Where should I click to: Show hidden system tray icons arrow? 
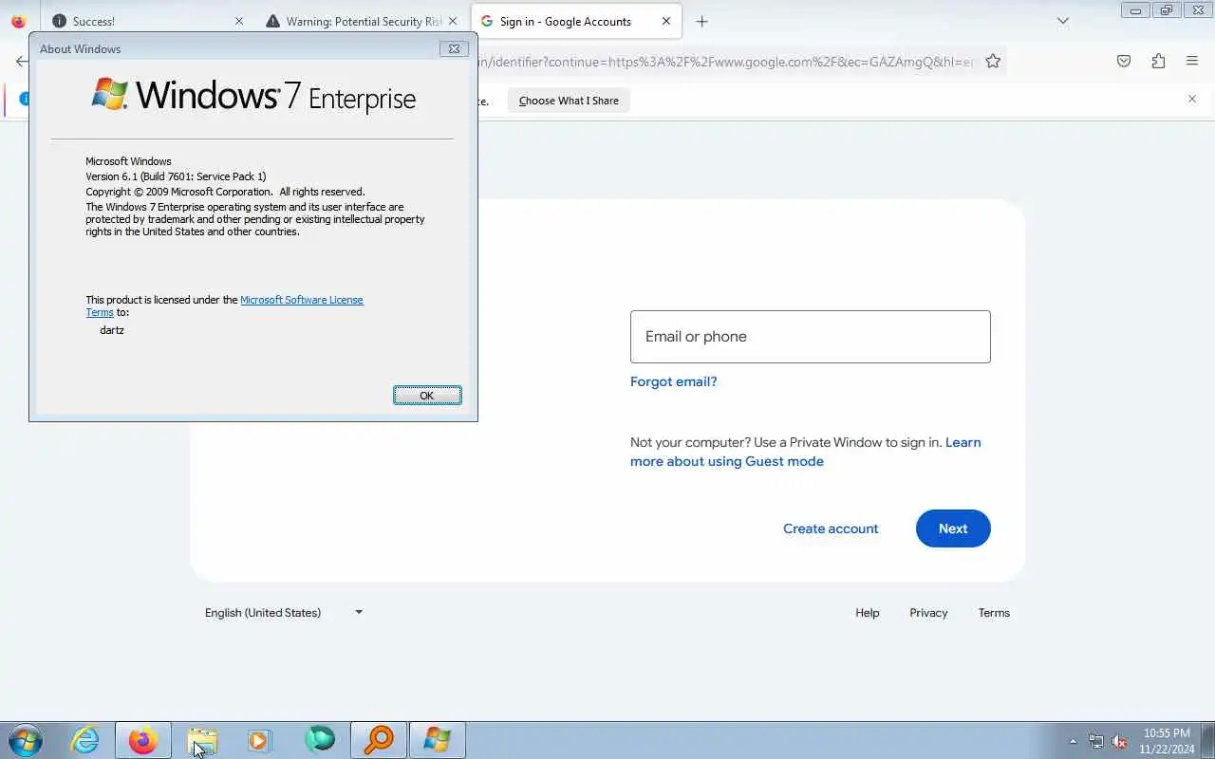1074,741
